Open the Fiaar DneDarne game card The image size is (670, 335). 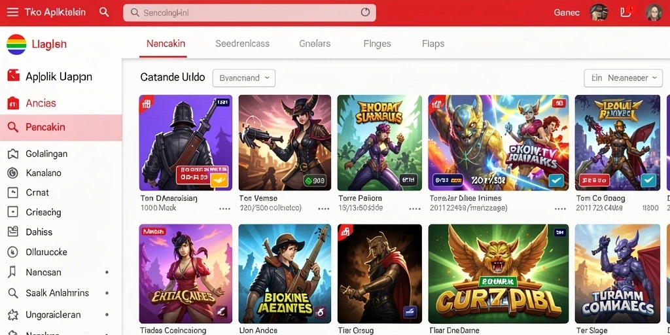point(498,274)
